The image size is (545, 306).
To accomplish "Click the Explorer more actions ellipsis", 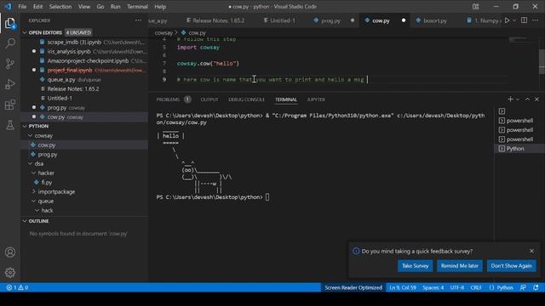I will pyautogui.click(x=138, y=20).
